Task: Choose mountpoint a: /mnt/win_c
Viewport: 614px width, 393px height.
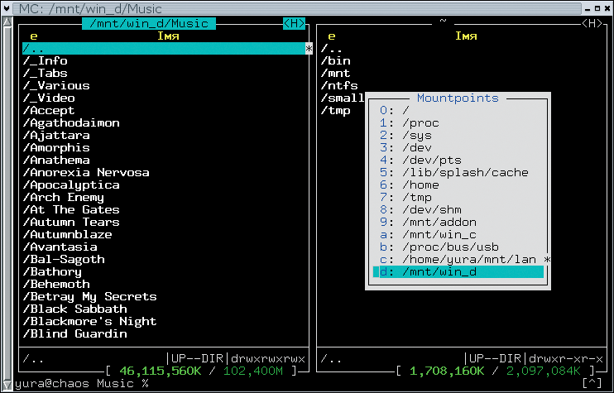Action: pyautogui.click(x=458, y=234)
